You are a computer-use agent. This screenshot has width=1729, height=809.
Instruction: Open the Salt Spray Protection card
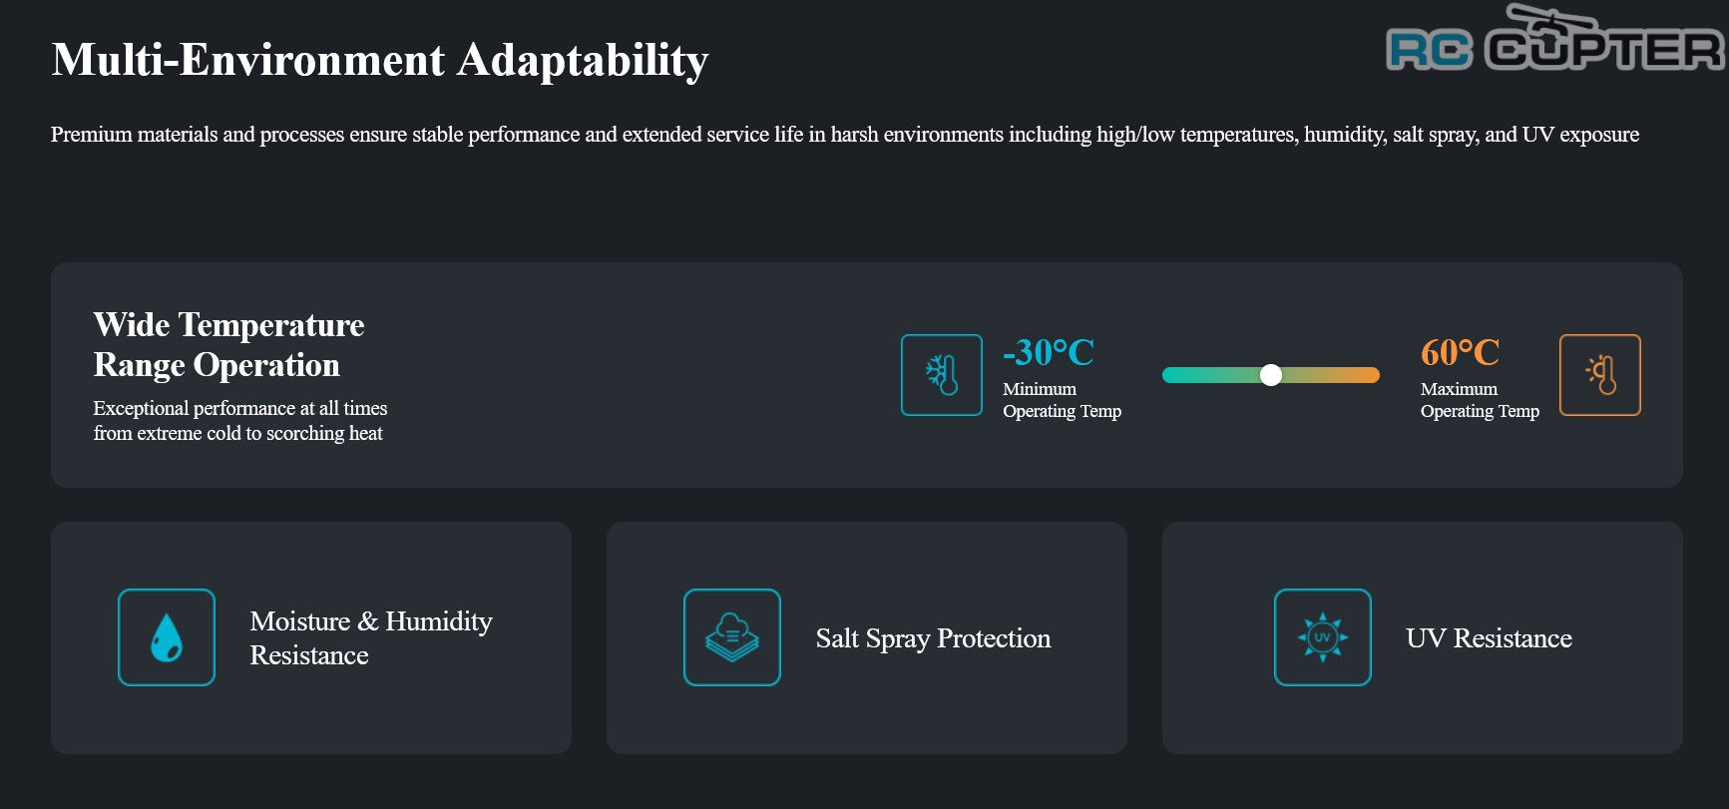click(x=867, y=637)
